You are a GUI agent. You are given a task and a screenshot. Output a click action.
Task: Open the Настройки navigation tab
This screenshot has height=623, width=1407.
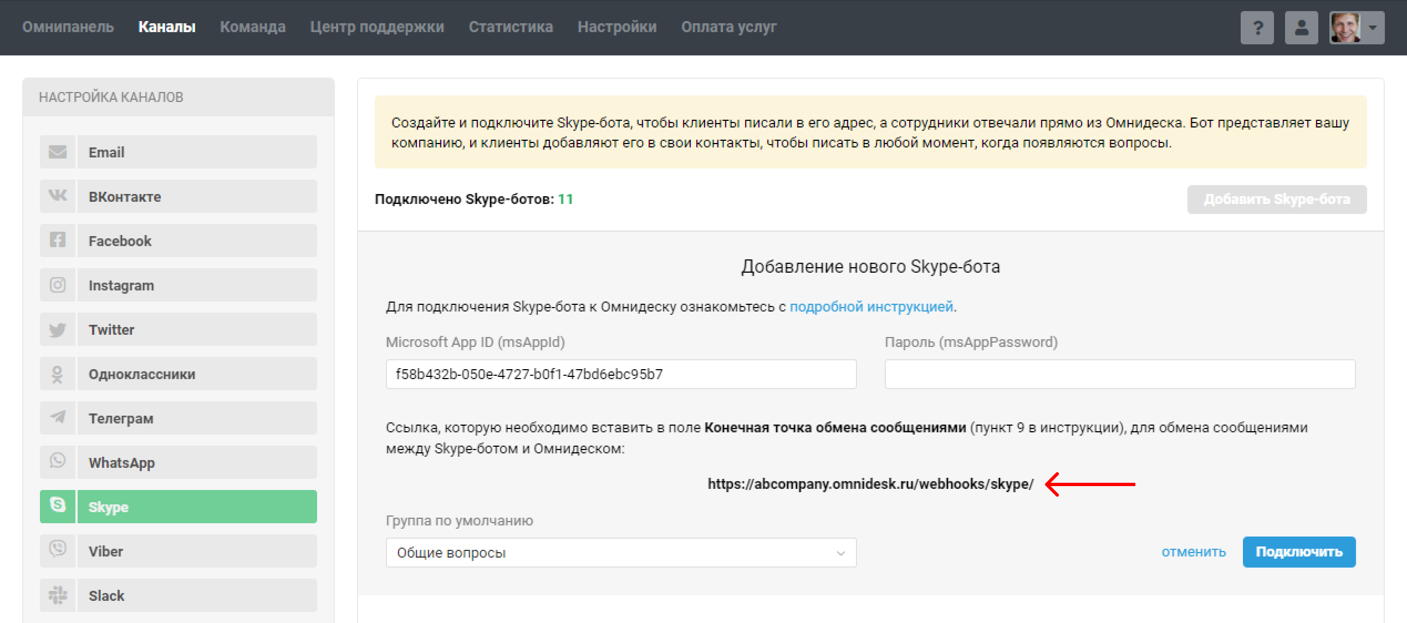pyautogui.click(x=617, y=27)
